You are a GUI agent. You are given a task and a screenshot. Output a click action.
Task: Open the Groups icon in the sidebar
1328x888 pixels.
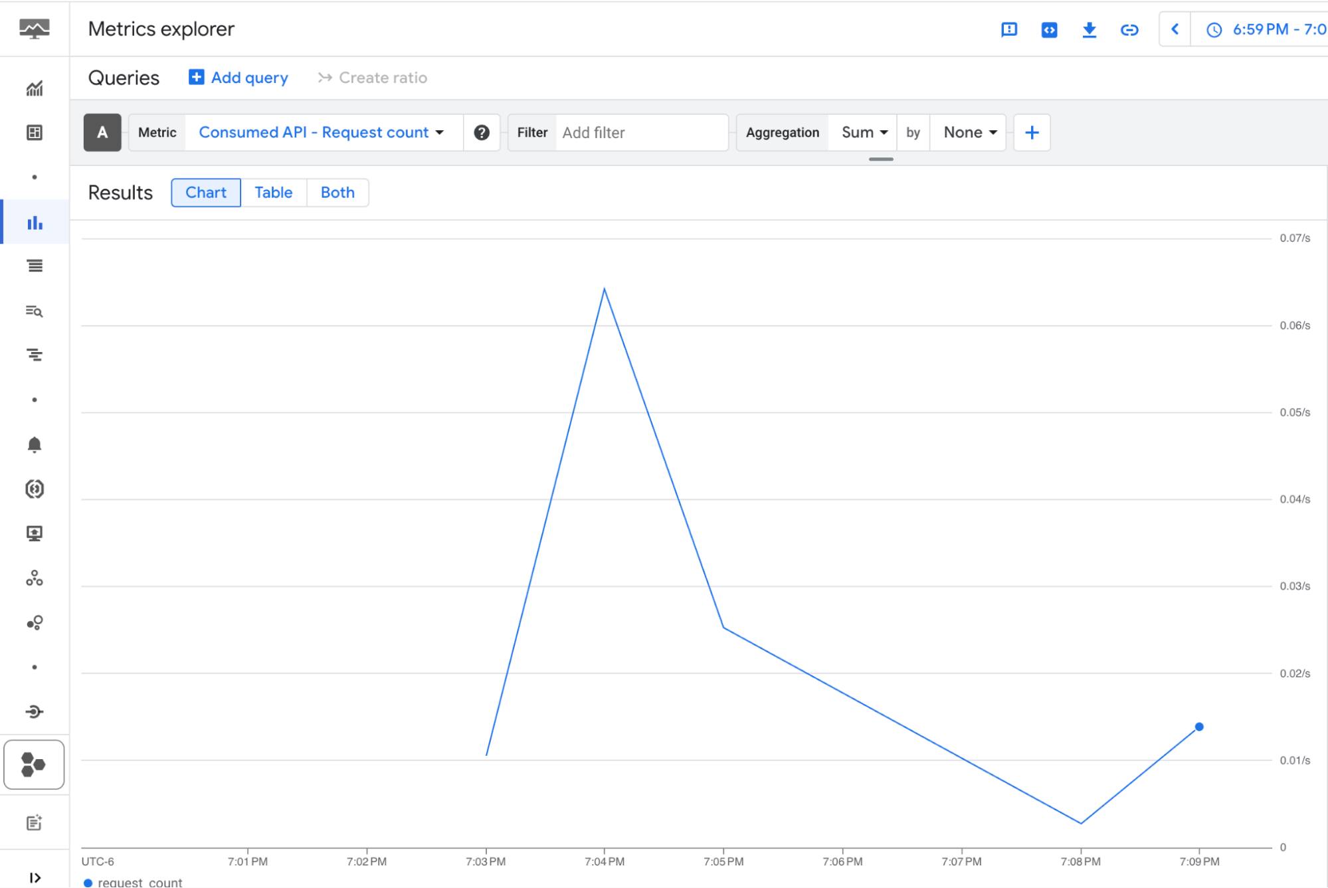click(35, 578)
